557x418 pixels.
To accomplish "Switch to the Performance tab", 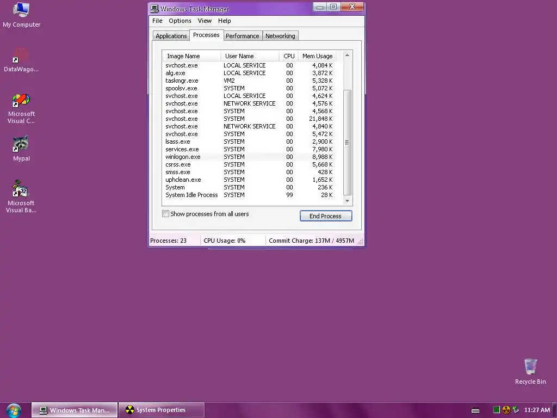I will click(242, 36).
